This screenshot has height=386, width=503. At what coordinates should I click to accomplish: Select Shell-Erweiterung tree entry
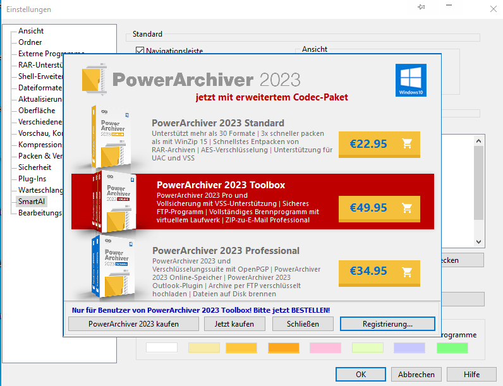(40, 76)
